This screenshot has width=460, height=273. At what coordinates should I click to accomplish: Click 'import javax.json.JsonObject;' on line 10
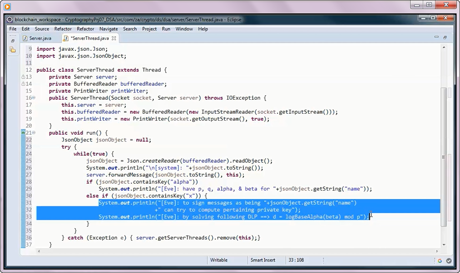coord(81,56)
